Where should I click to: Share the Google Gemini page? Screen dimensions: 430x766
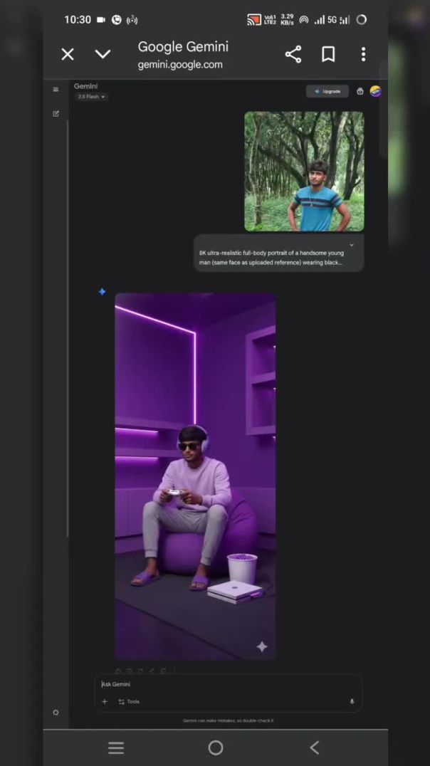tap(293, 54)
